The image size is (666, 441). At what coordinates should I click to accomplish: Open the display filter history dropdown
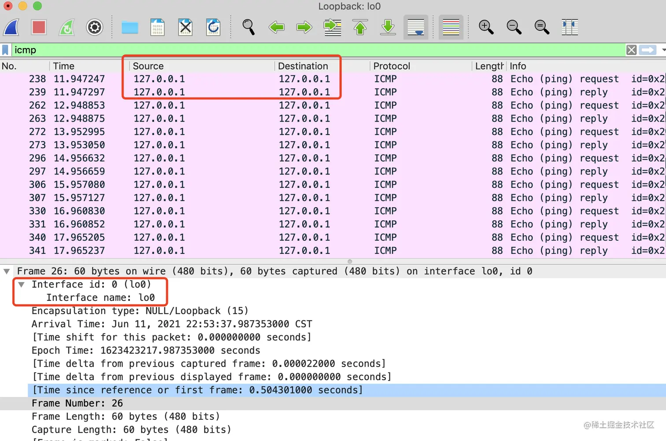point(662,50)
